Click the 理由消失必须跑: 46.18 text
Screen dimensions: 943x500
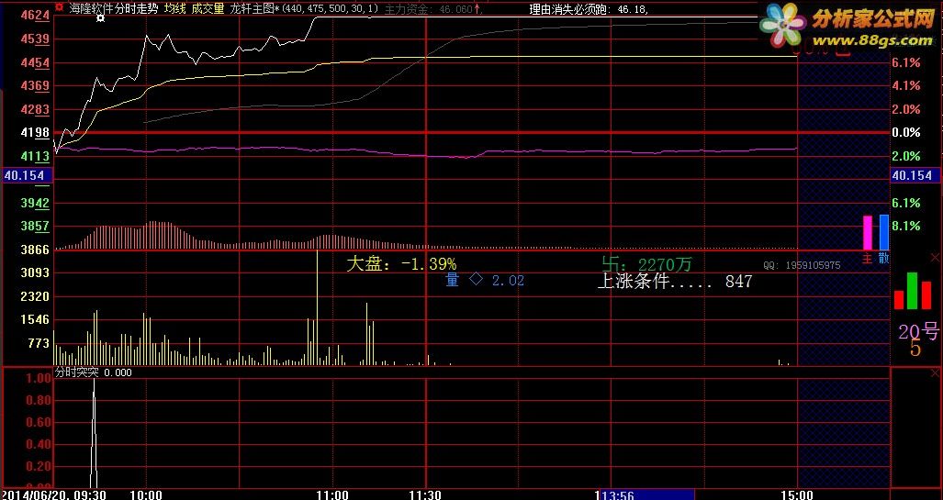click(x=589, y=9)
